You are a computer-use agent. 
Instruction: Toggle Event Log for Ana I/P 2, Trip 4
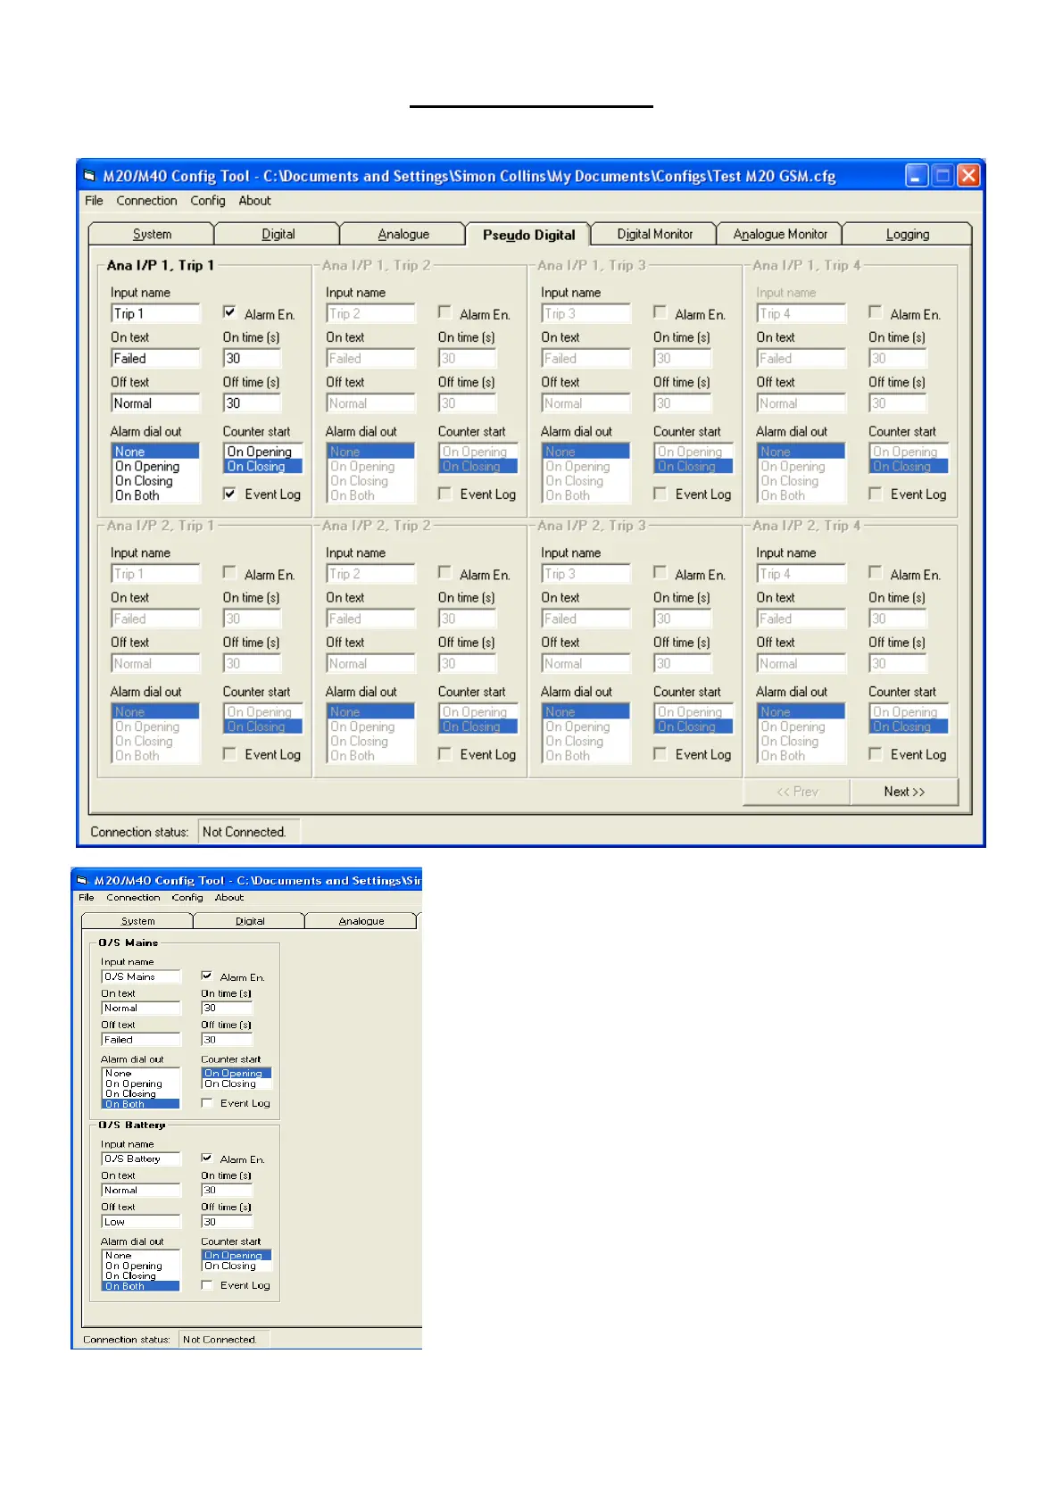click(x=875, y=753)
